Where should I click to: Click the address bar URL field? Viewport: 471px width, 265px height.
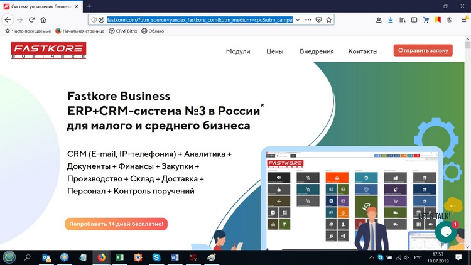(200, 20)
